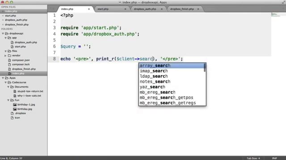Close the dropbox_auth.php tab
This screenshot has width=286, height=160.
[x=162, y=9]
